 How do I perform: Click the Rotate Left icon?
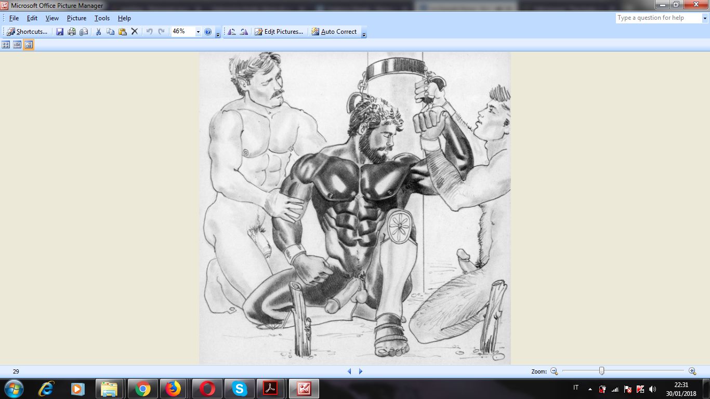(232, 32)
